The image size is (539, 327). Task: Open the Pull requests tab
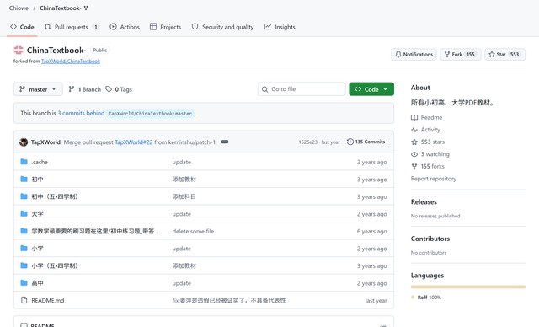[x=72, y=27]
